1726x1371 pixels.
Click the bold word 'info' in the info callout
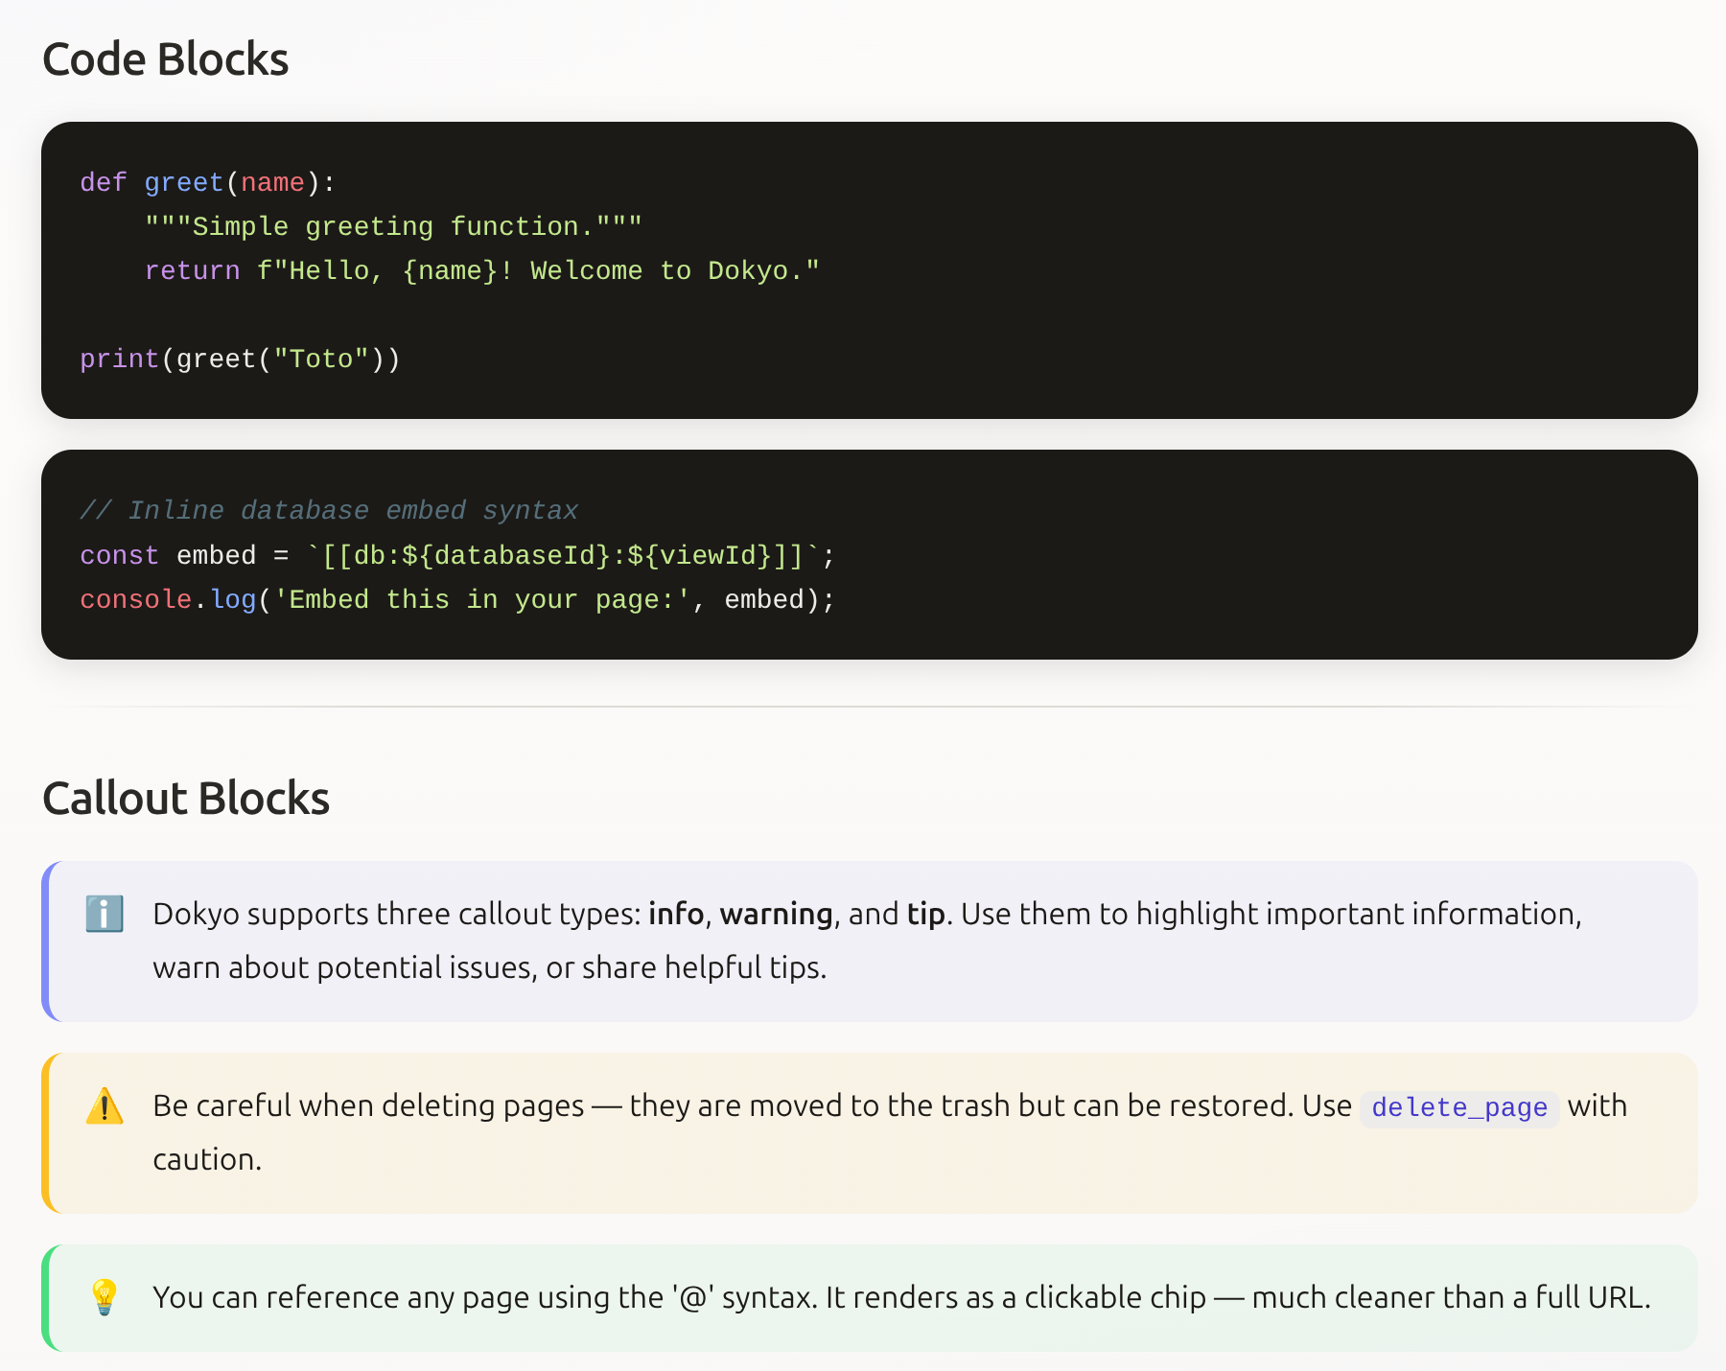tap(676, 914)
